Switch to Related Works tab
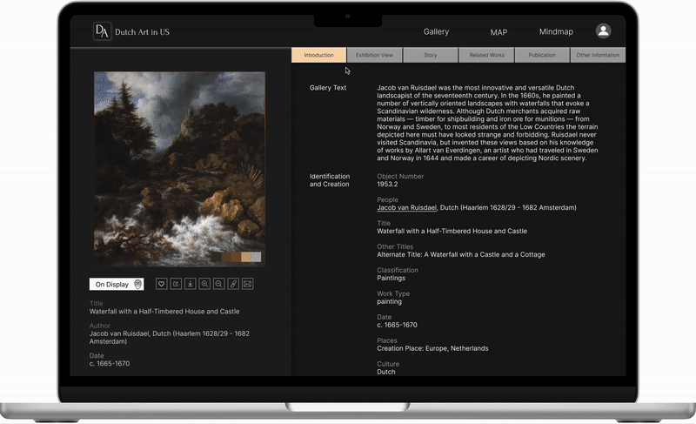 [x=486, y=55]
